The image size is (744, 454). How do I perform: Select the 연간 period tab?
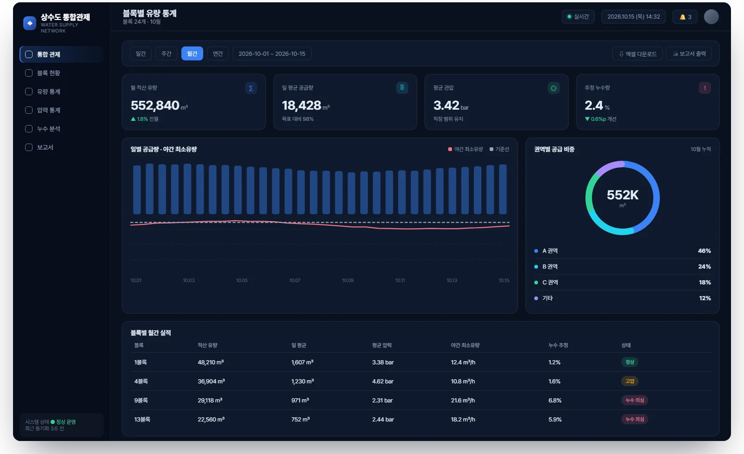(x=218, y=53)
